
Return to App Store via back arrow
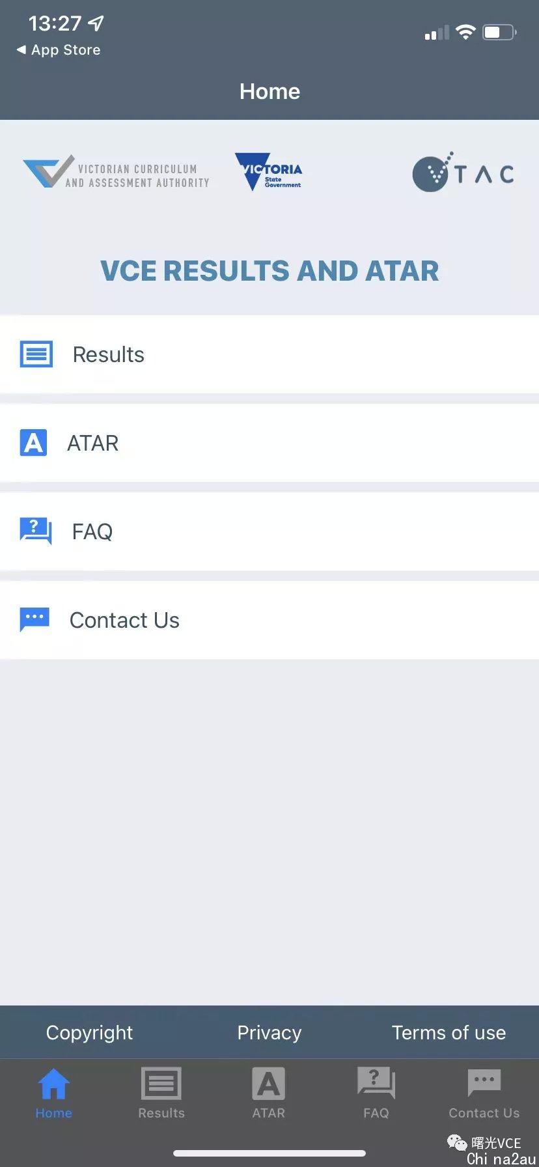click(59, 49)
